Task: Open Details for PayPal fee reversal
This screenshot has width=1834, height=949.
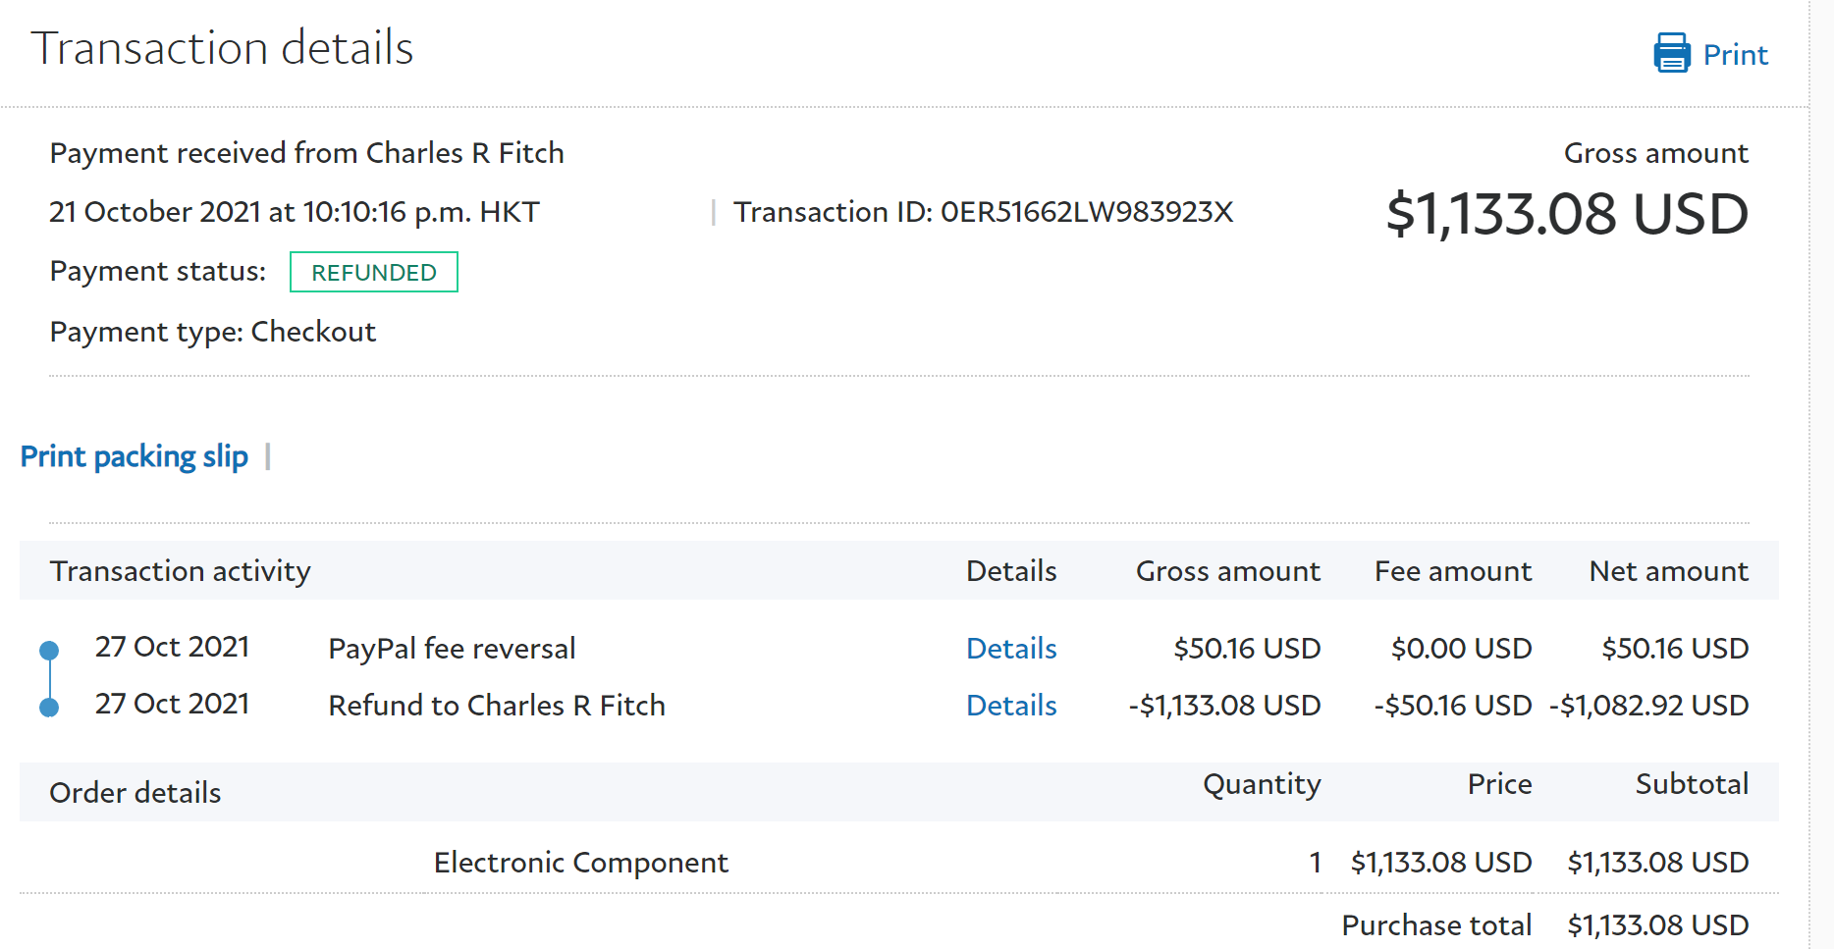Action: (1011, 649)
